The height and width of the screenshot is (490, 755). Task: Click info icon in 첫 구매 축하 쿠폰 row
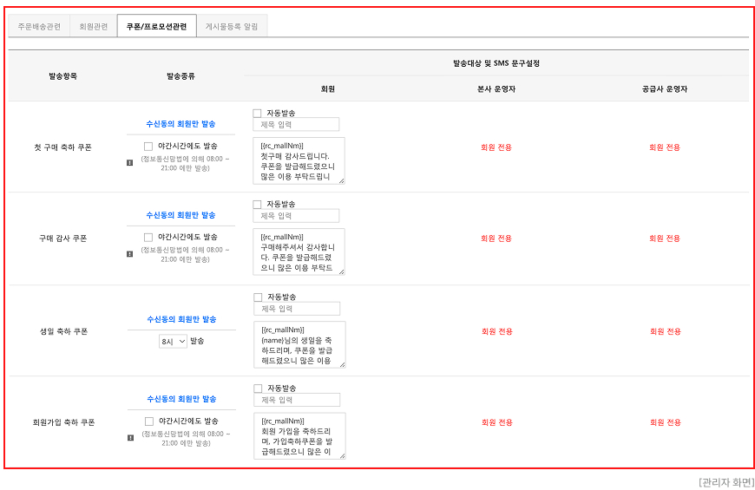pyautogui.click(x=129, y=163)
